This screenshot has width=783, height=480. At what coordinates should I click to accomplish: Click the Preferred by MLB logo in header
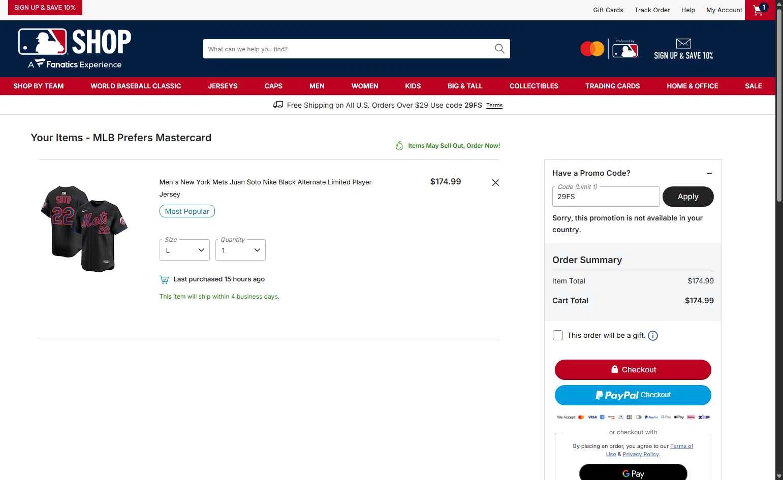[625, 49]
